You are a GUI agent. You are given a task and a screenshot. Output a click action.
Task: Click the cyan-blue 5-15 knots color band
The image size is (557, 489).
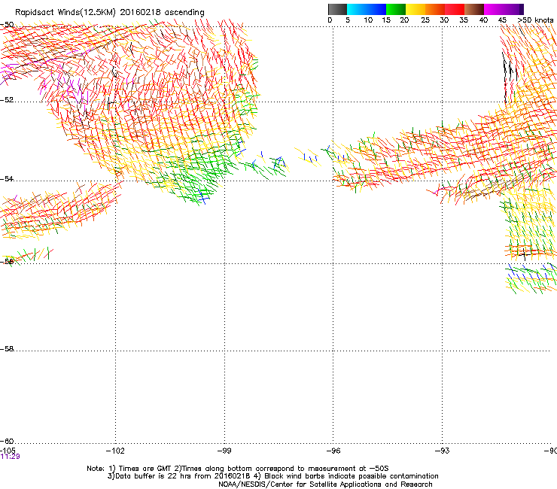[x=367, y=9]
